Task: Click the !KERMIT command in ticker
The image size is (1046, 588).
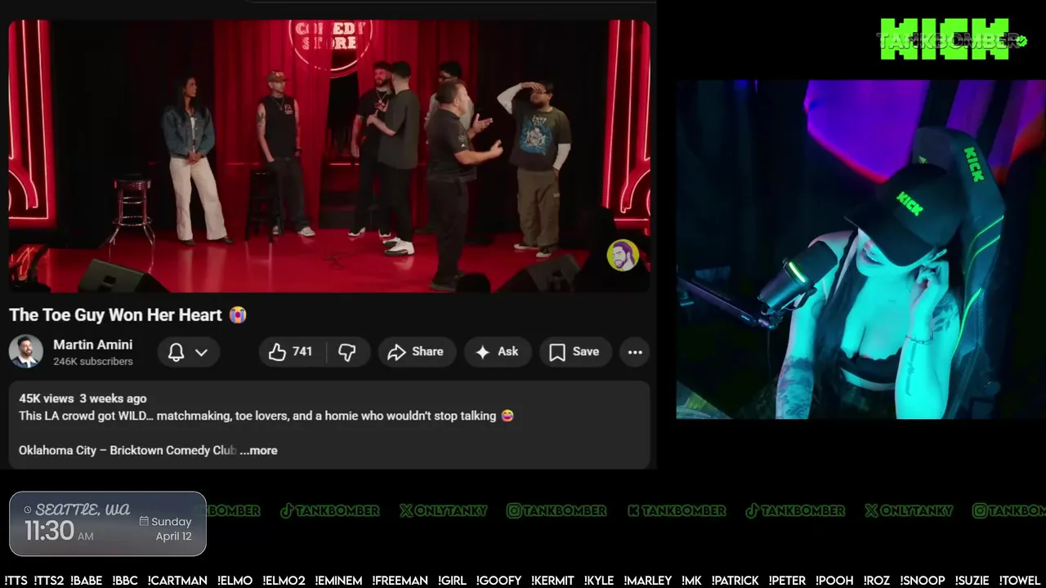Action: [552, 581]
